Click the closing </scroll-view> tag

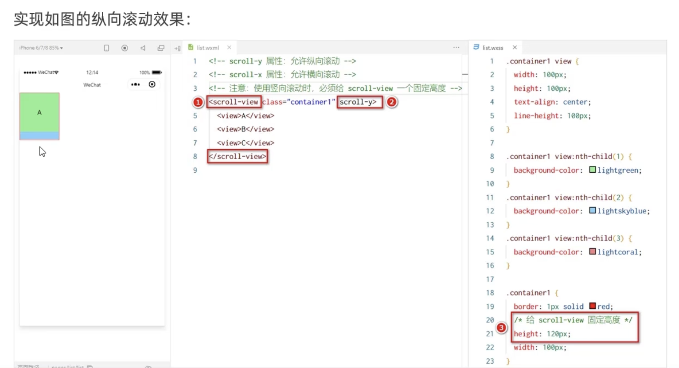pyautogui.click(x=237, y=156)
